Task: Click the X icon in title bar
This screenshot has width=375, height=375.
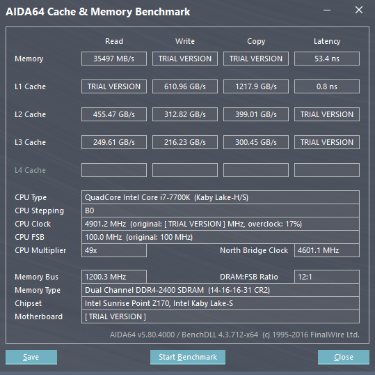Action: tap(359, 10)
